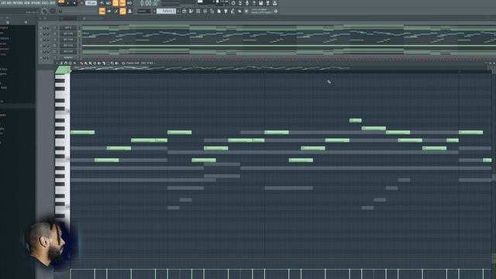
Task: Click arrow right of pattern selector
Action: point(178,11)
